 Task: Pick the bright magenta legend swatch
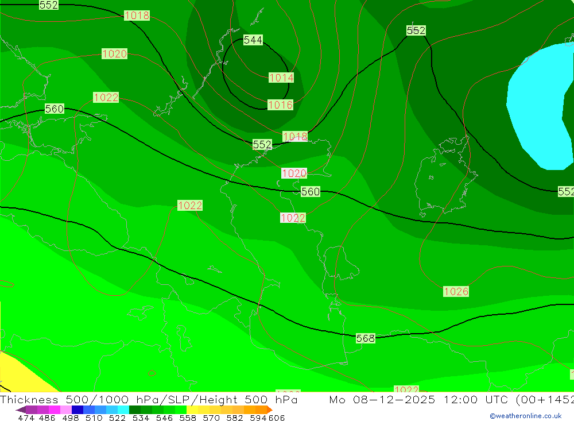(55, 410)
